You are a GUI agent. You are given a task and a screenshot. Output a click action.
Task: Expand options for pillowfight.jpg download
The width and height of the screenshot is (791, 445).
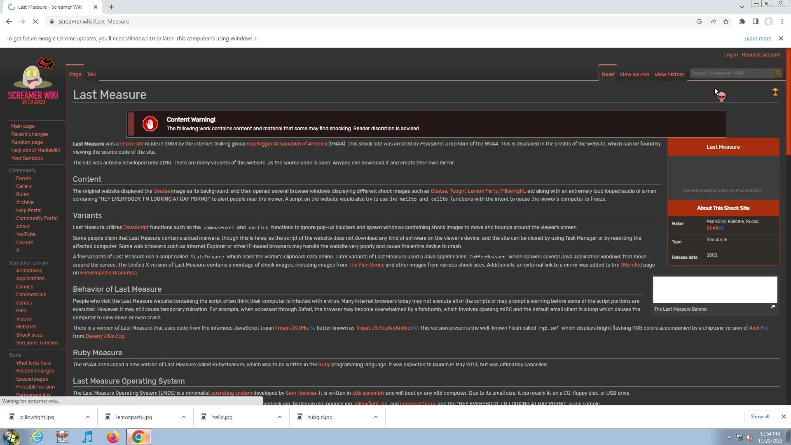[88, 417]
